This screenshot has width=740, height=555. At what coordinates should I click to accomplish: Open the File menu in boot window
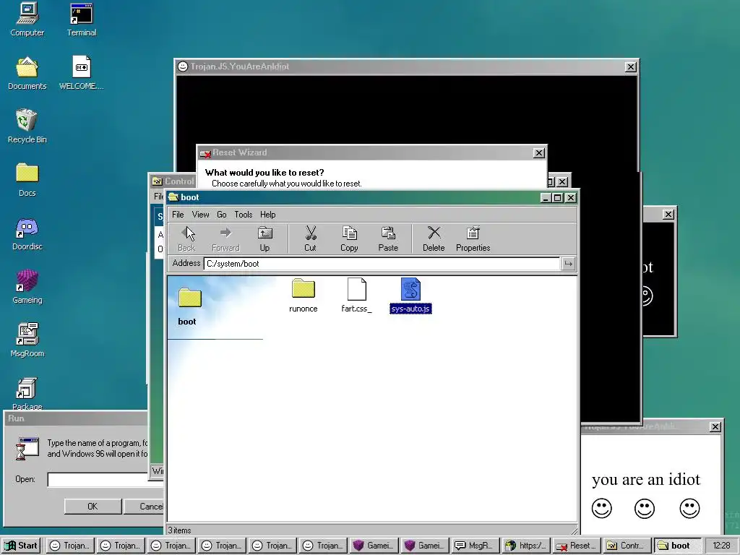click(178, 214)
